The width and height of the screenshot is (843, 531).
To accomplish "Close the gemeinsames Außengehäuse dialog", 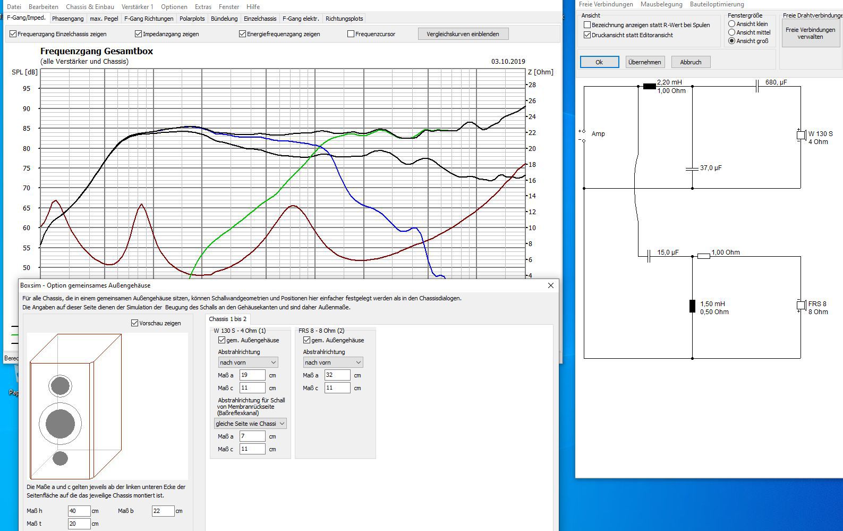I will [551, 285].
